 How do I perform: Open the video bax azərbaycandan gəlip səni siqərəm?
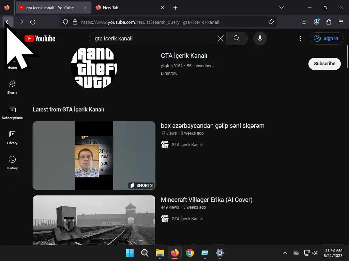coord(213,126)
